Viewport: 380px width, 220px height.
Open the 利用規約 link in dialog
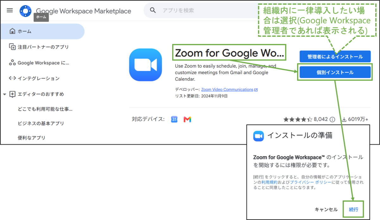269,182
